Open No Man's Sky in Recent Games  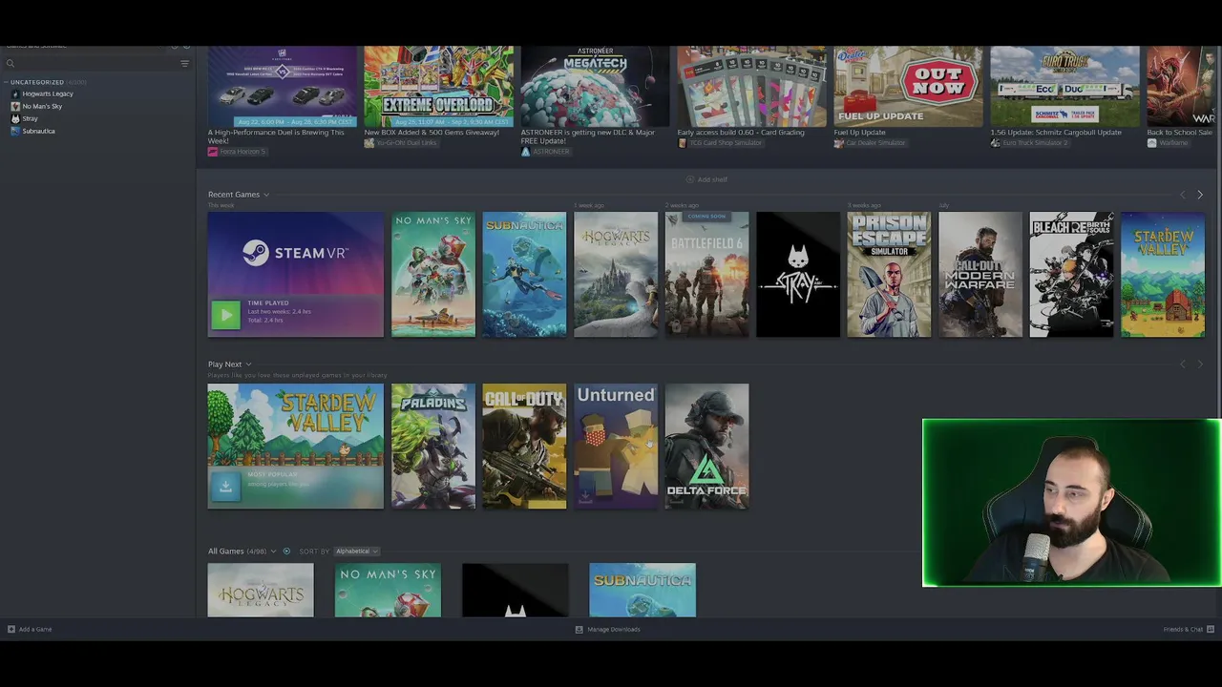coord(432,275)
